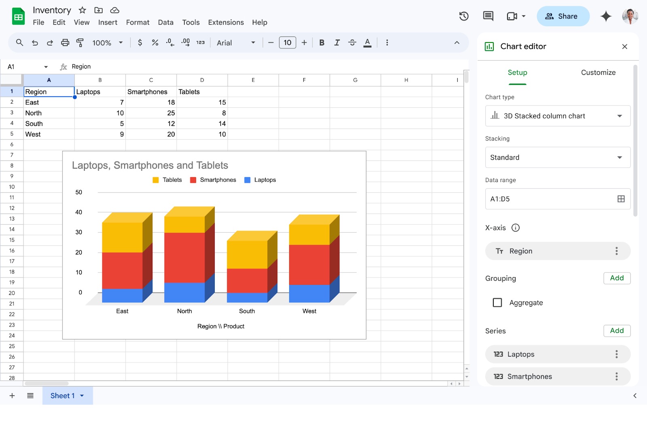Search the menus with magnifier icon
647x437 pixels.
pyautogui.click(x=19, y=42)
